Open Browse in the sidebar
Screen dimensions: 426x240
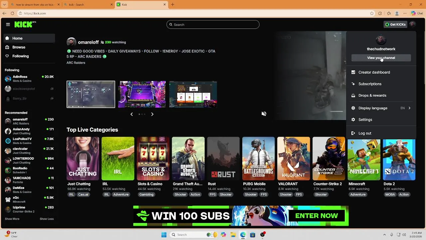[29, 47]
